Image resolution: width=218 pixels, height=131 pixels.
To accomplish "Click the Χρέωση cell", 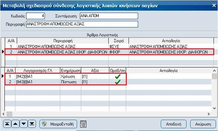I will coord(71,76).
